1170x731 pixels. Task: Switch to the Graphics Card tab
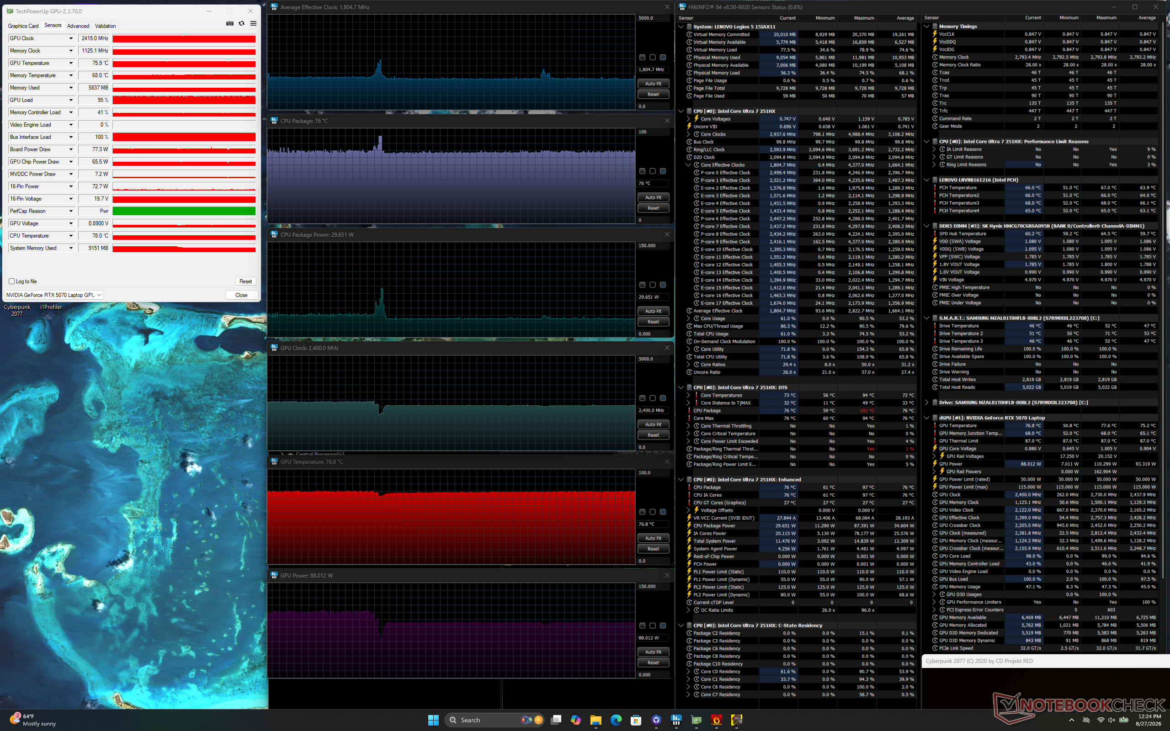[23, 26]
